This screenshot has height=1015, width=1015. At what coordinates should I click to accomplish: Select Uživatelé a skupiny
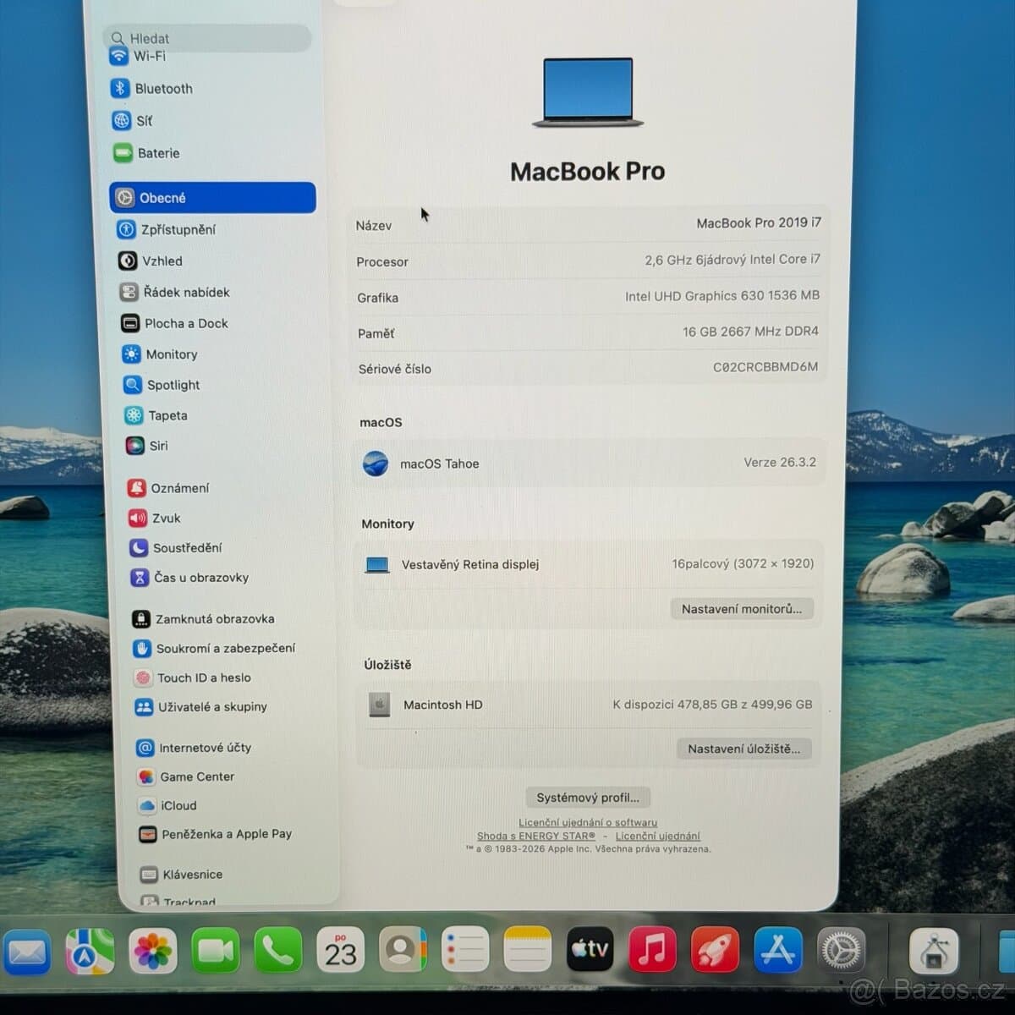(x=201, y=707)
